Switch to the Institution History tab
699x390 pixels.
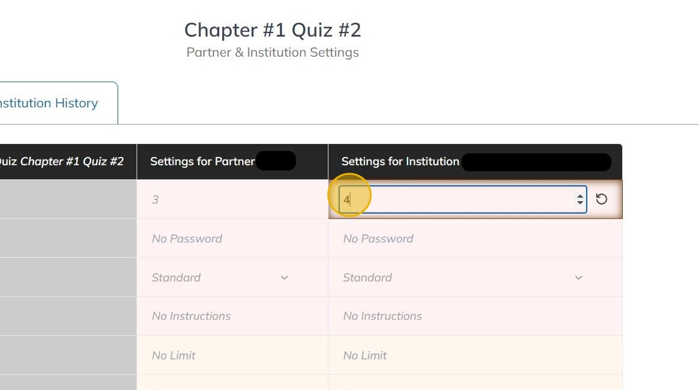(x=50, y=103)
